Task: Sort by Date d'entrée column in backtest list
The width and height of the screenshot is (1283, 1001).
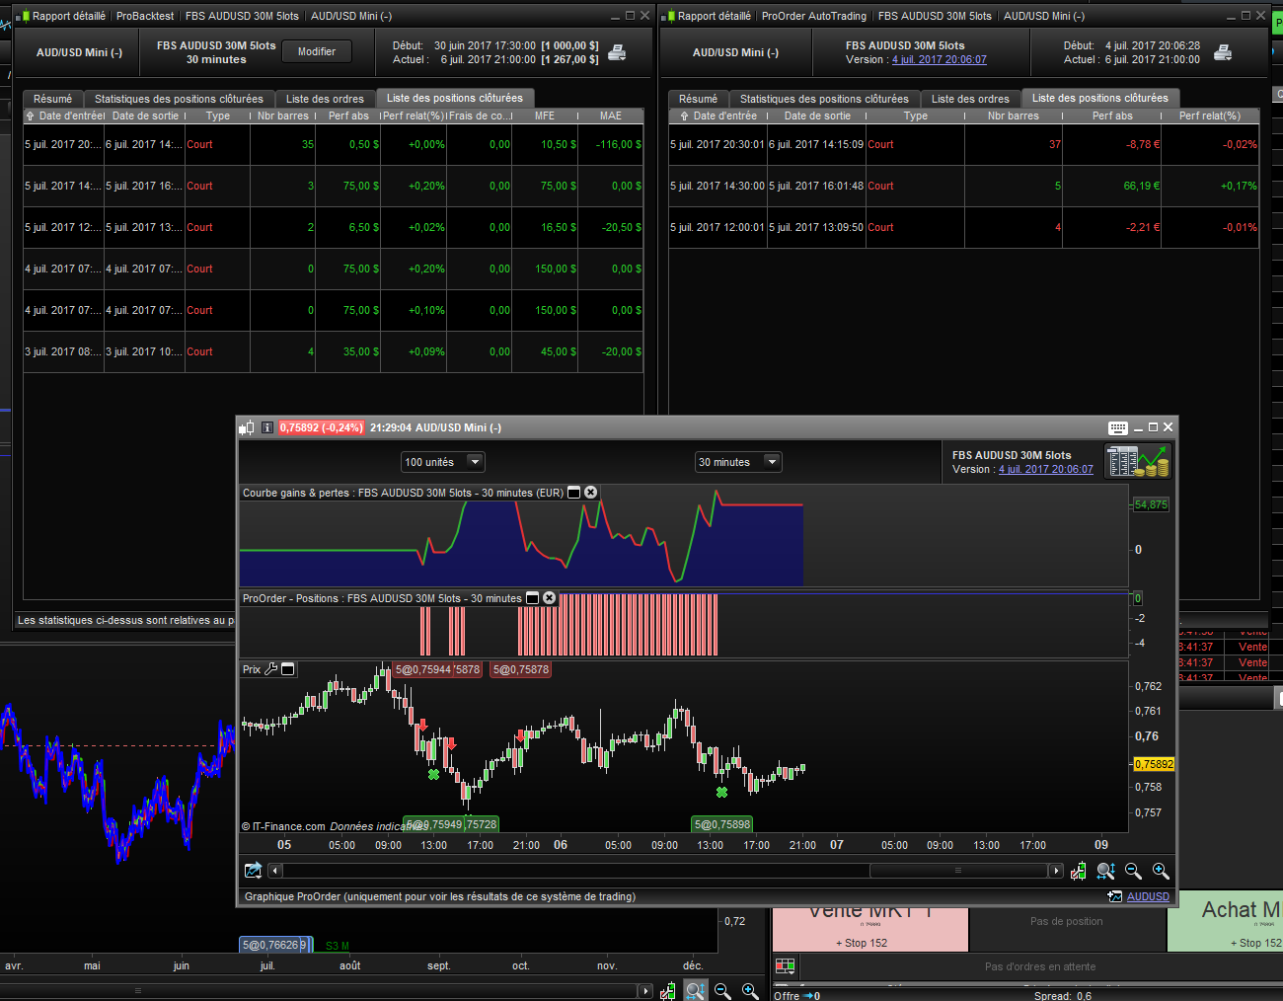Action: 65,115
